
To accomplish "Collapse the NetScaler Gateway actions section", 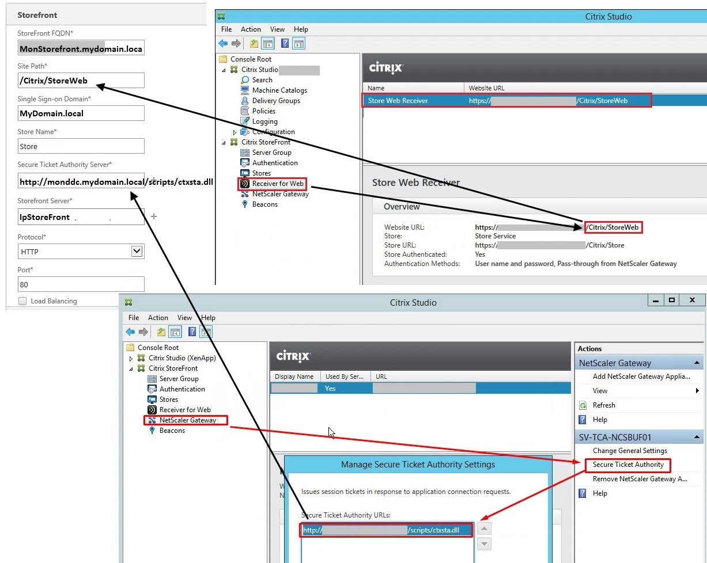I will point(697,363).
